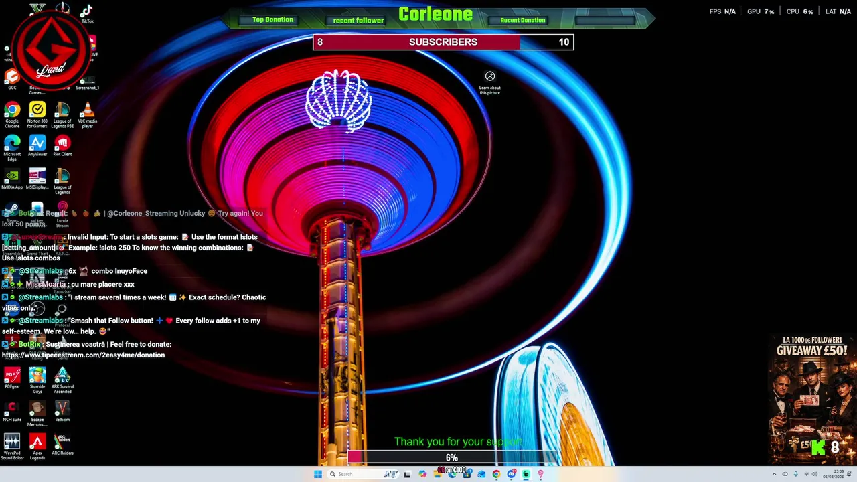
Task: Click the 6% donation progress bar
Action: (x=452, y=457)
